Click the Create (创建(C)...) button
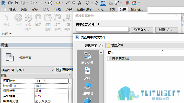This screenshot has height=103, width=184. [167, 30]
